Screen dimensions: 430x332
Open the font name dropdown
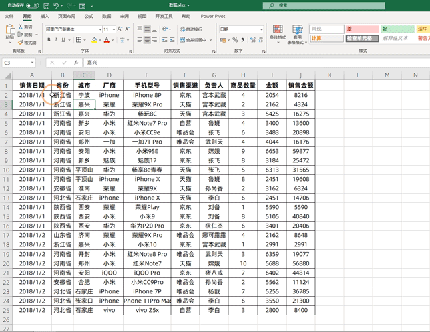[x=100, y=29]
